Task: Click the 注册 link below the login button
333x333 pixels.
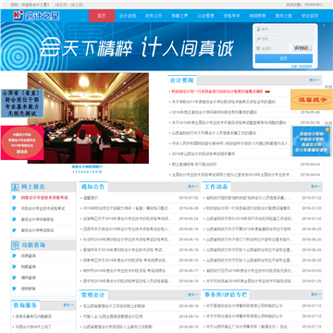Action: click(293, 67)
